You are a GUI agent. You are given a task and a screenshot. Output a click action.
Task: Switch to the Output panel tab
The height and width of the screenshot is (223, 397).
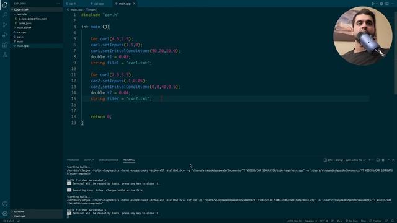coord(89,160)
